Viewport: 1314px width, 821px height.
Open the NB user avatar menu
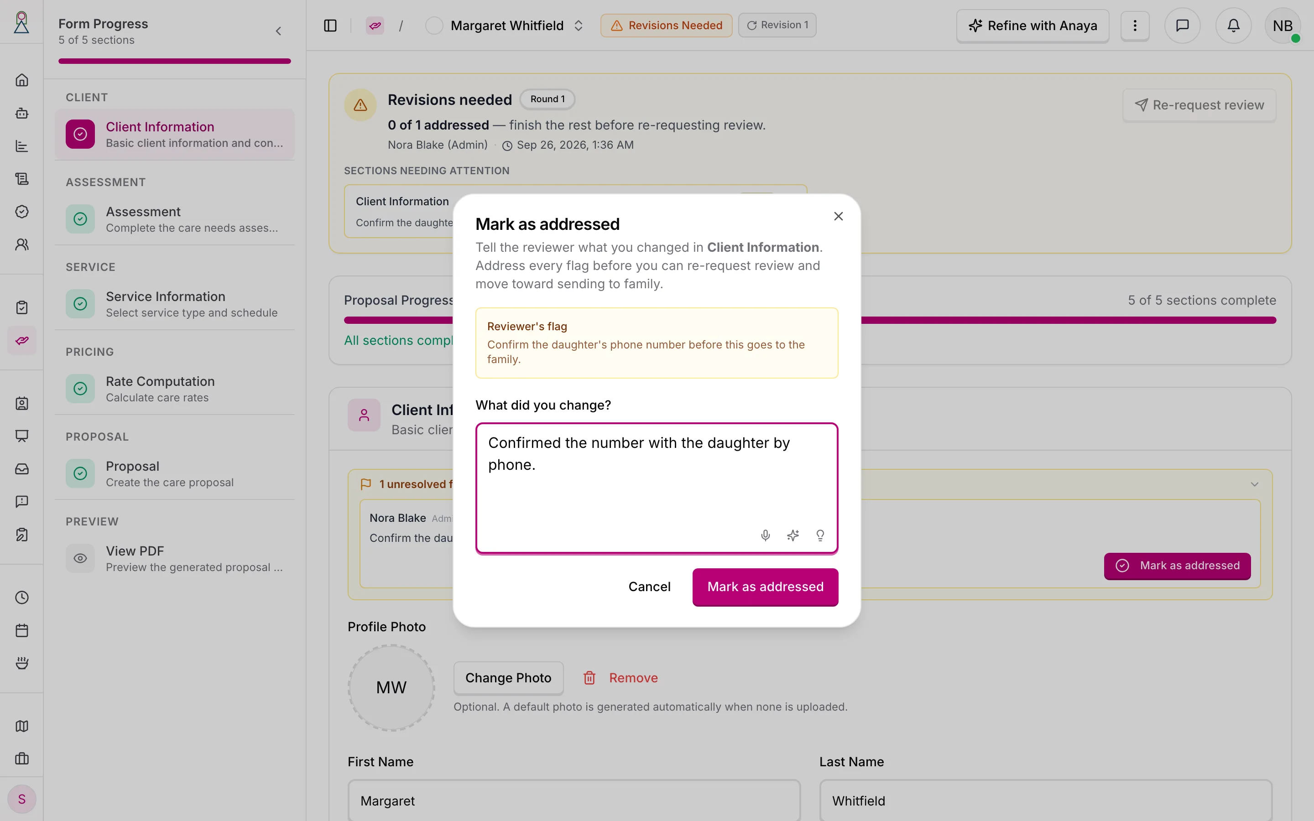click(x=1283, y=26)
